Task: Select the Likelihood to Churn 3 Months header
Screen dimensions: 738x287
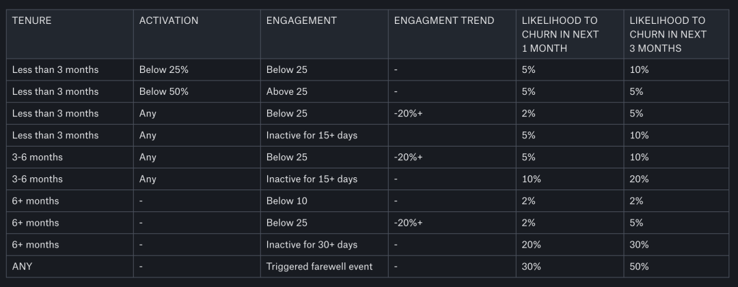Action: [668, 34]
